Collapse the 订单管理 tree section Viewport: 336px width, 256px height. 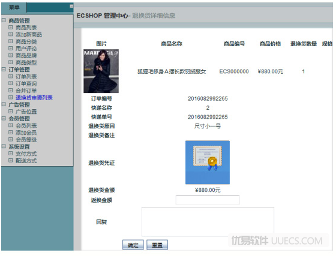point(4,69)
